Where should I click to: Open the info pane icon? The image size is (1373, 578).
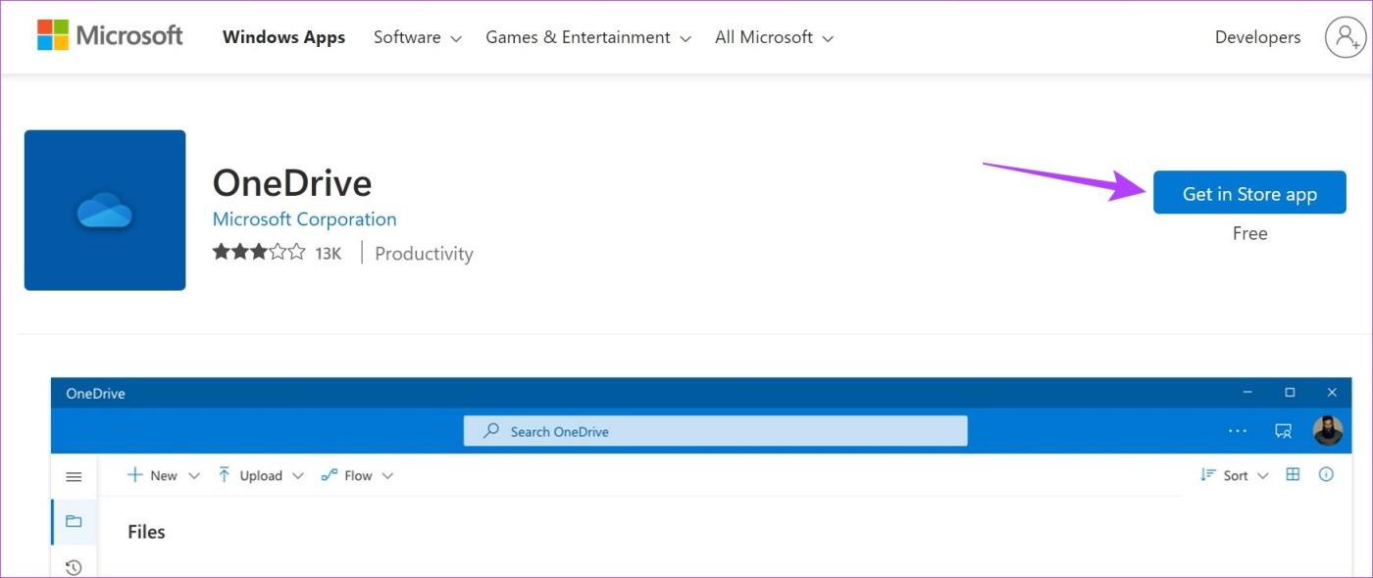click(1326, 474)
